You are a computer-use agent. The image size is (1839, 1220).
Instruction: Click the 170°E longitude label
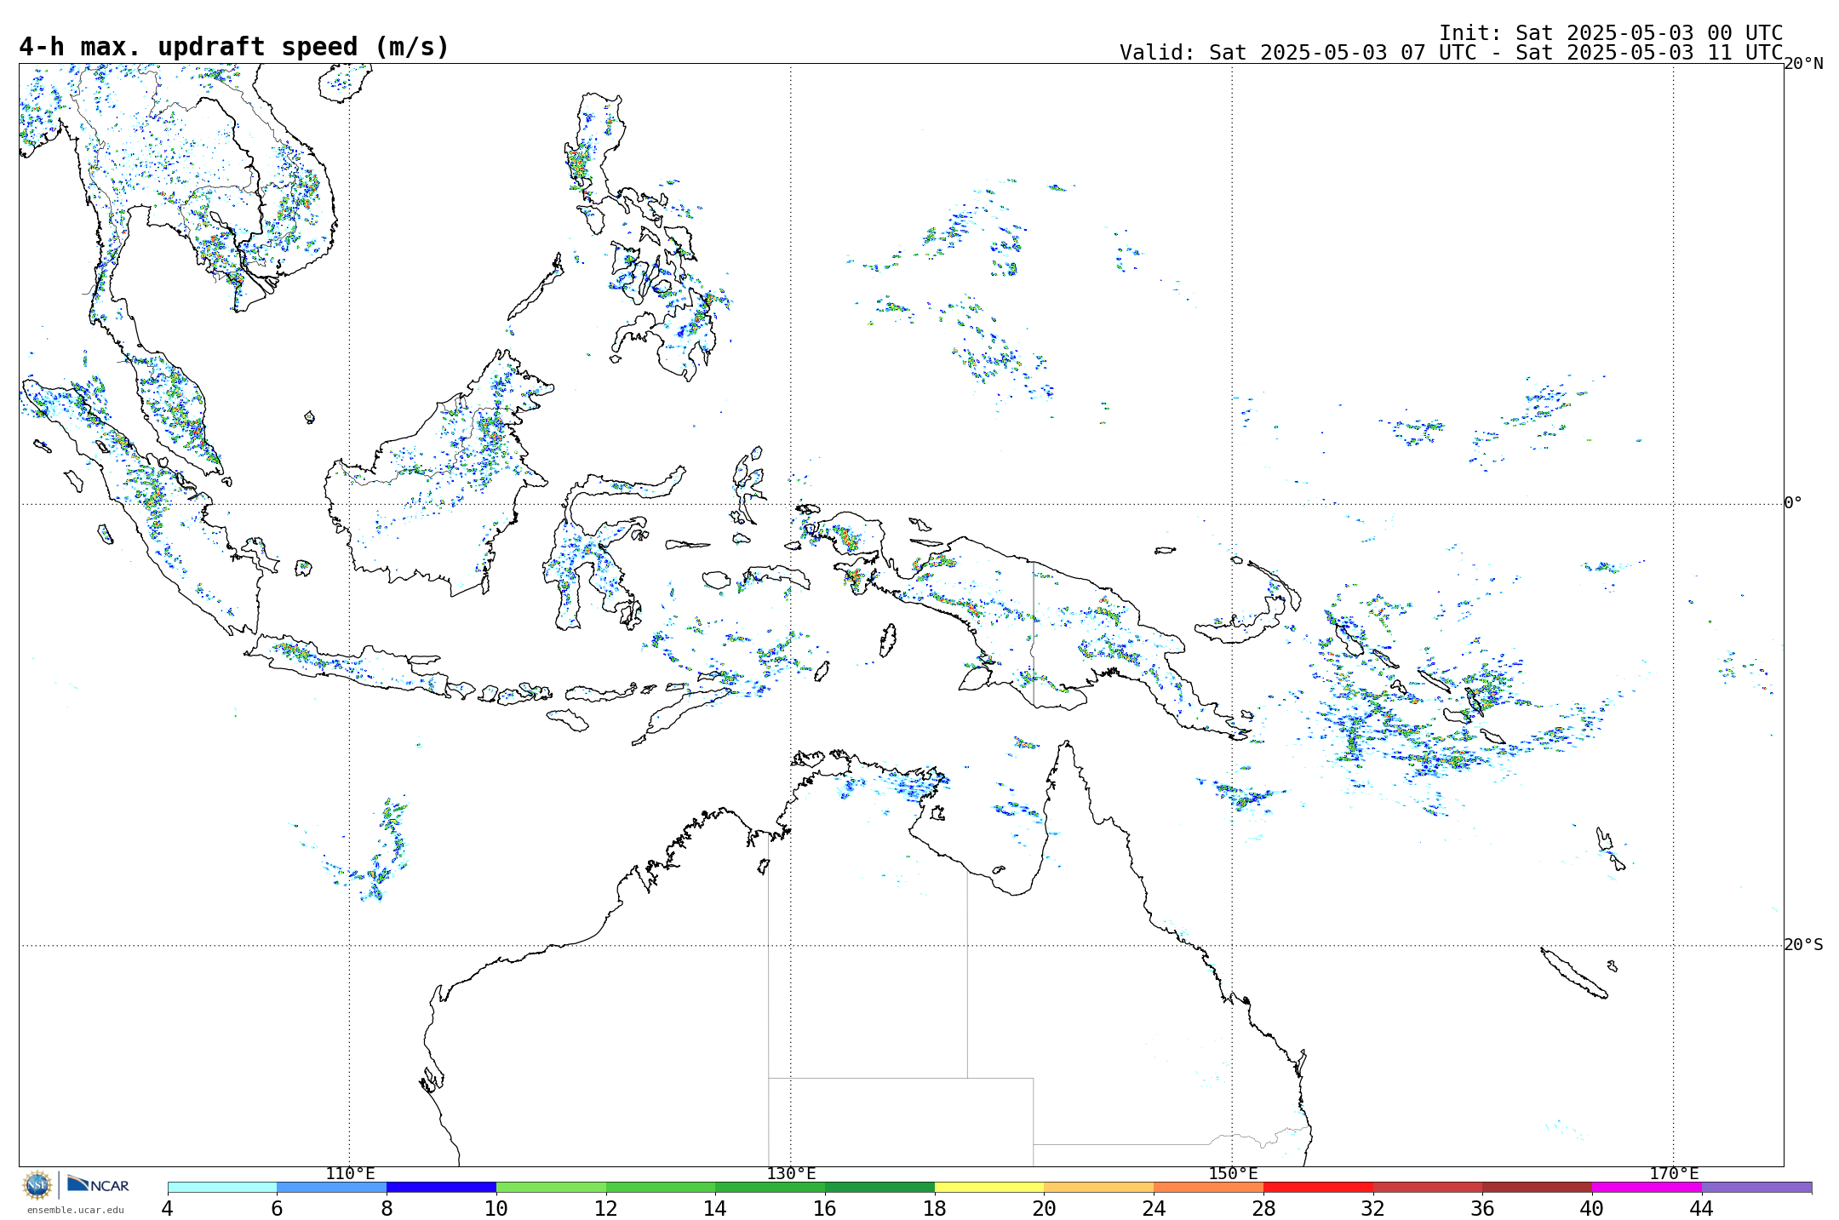(x=1674, y=1174)
